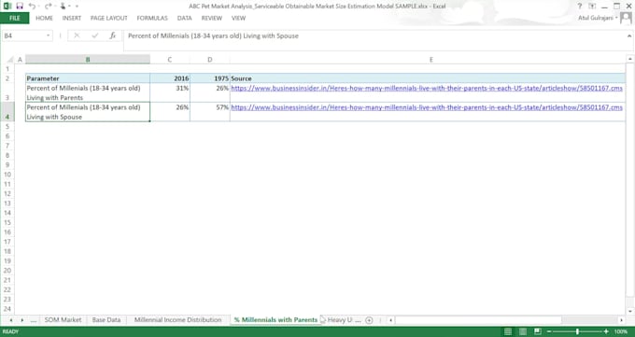Click the Enter checkmark in formula bar
The height and width of the screenshot is (337, 635).
(94, 35)
